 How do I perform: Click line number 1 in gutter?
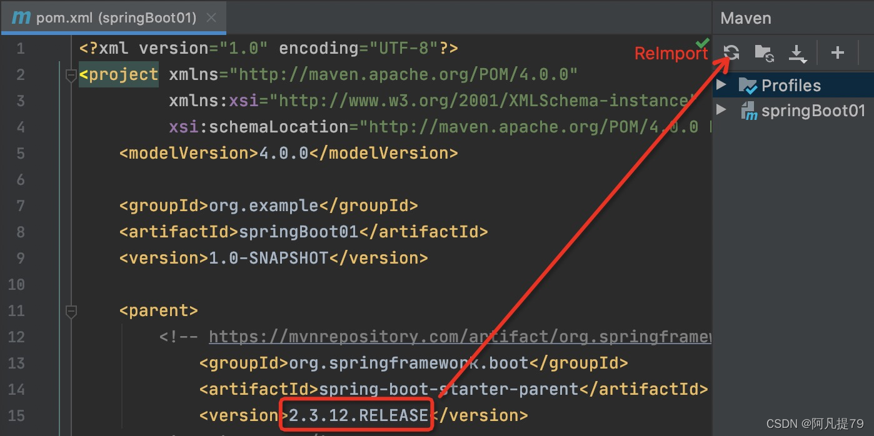click(21, 49)
